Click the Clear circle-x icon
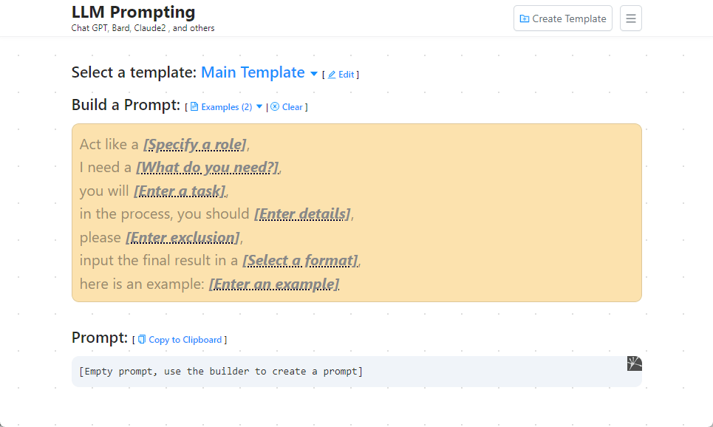Screen dimensions: 713x427 (x=275, y=107)
